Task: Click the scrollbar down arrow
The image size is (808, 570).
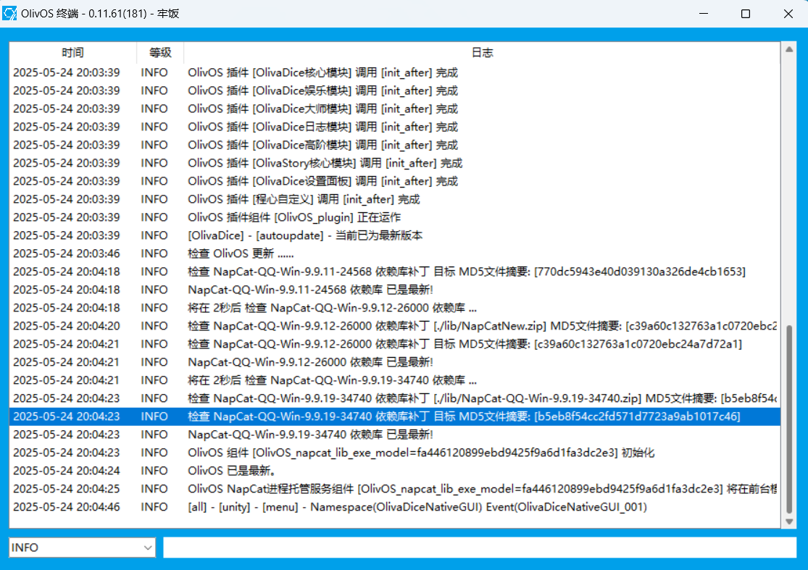Action: point(789,521)
